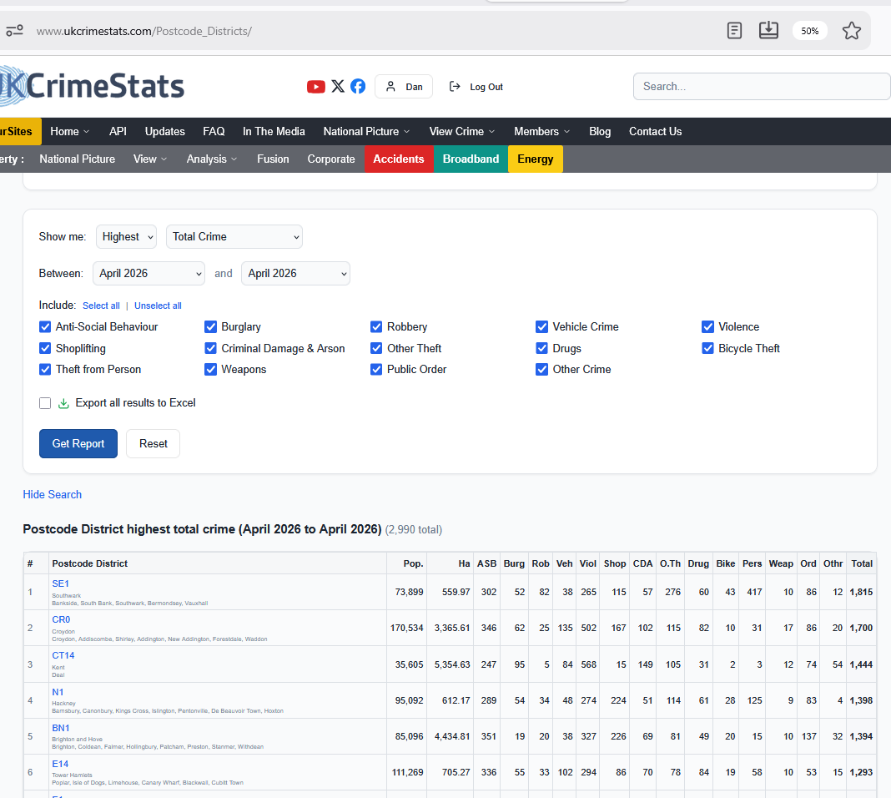Open the start month April 2026 dropdown
This screenshot has width=891, height=798.
coord(148,274)
